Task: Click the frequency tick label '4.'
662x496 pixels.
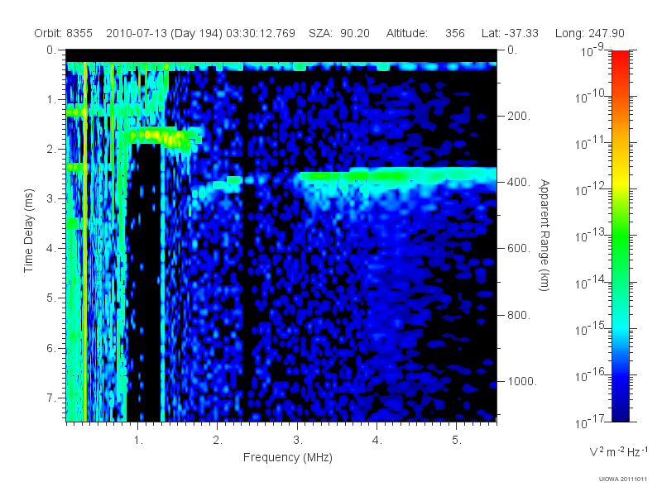Action: pyautogui.click(x=377, y=441)
